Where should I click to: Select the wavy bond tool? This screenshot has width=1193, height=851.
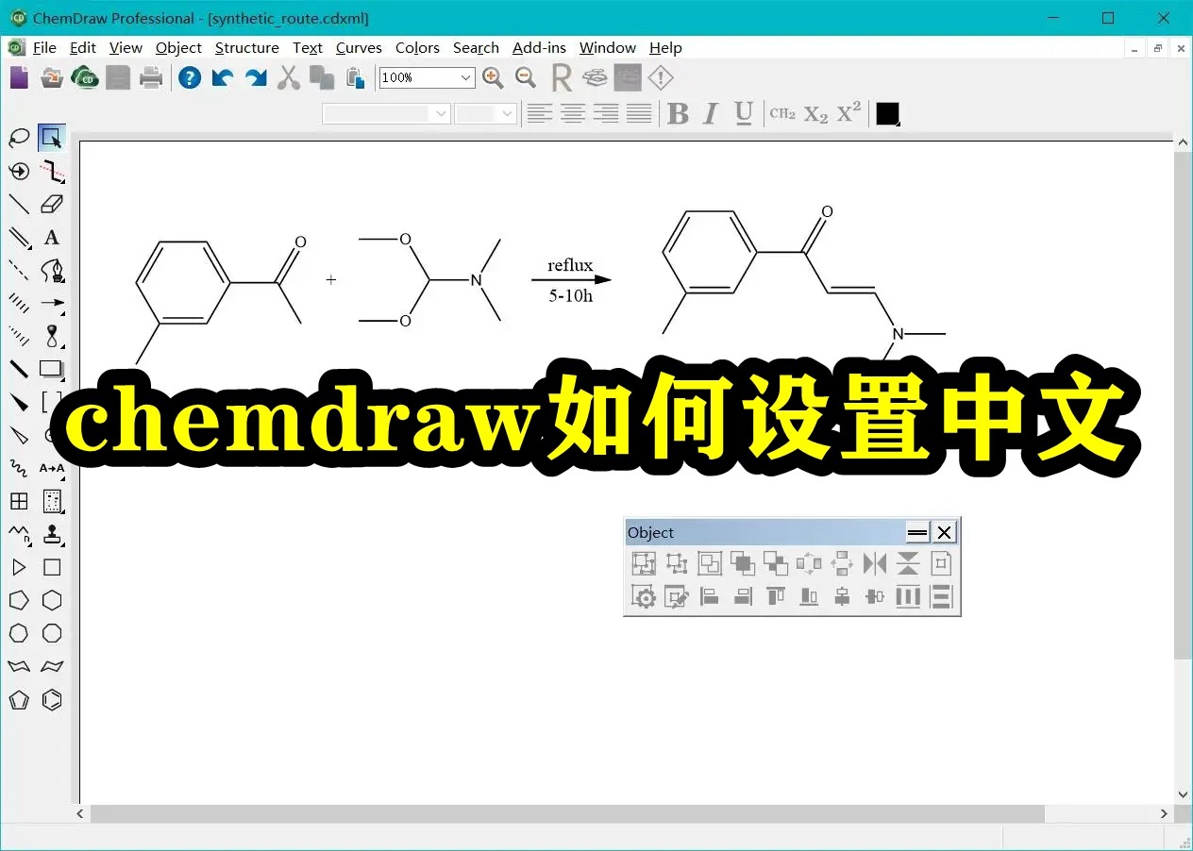[19, 468]
